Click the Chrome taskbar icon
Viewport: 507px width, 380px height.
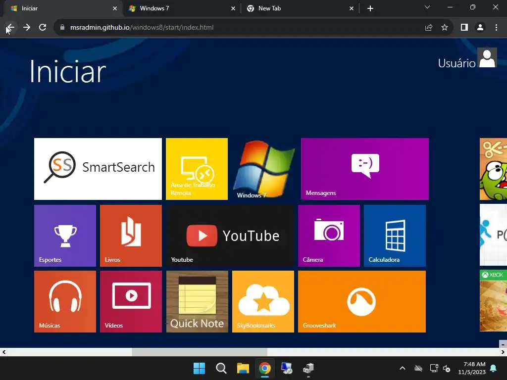pyautogui.click(x=265, y=368)
